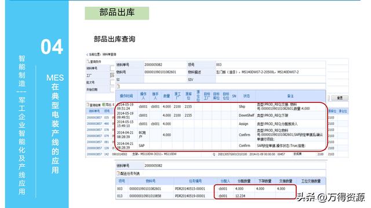
Task: Sort by the 下架数量 column header
Action: point(265,181)
